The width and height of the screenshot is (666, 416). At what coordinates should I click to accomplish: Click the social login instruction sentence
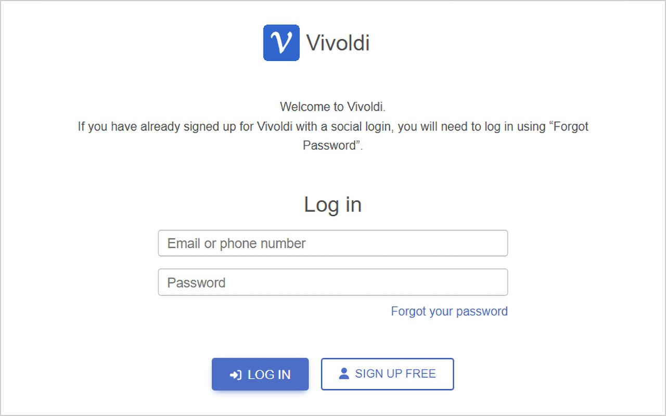click(332, 127)
